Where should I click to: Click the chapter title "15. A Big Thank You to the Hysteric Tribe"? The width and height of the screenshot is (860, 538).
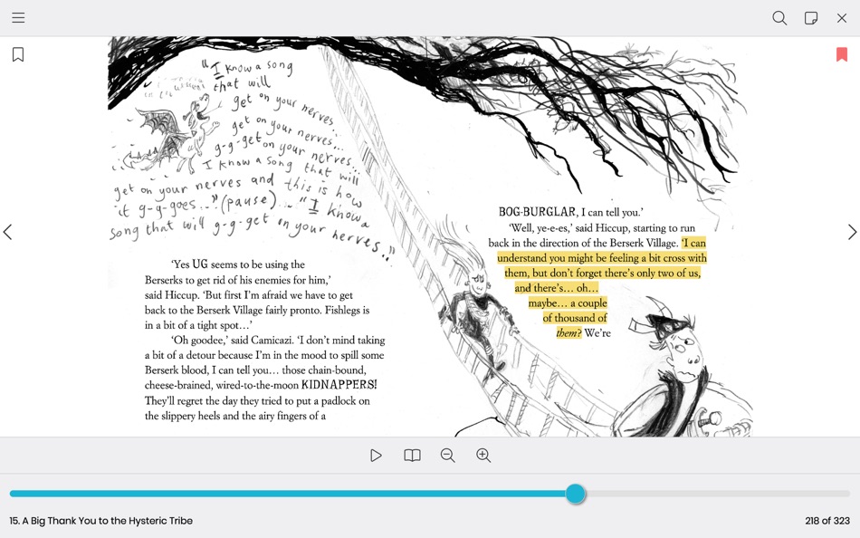[100, 521]
